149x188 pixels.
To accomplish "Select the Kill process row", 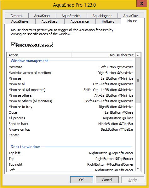I will pos(71,118).
